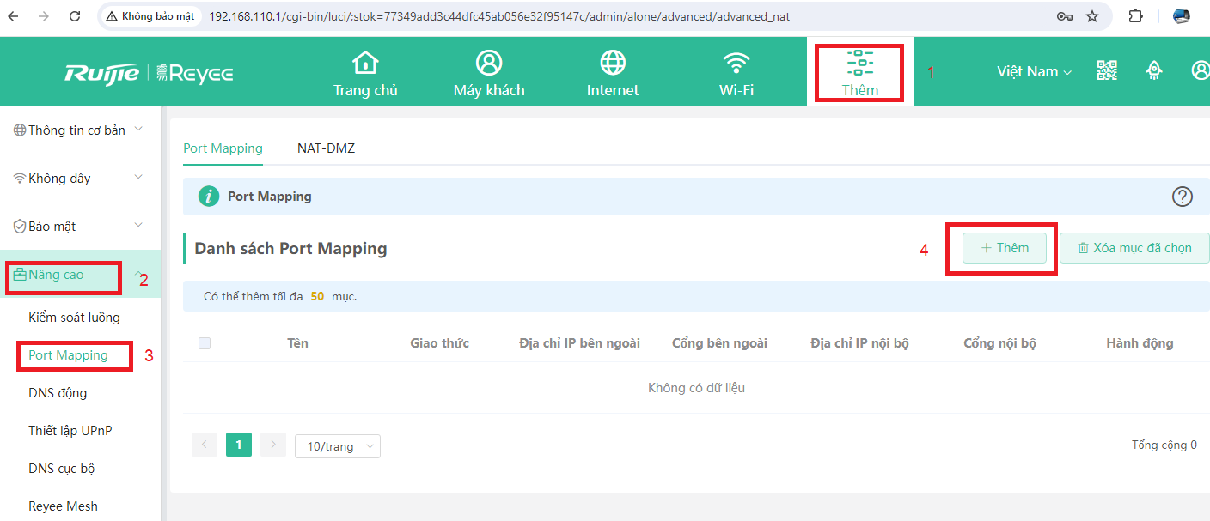Screen dimensions: 1210x521
Task: Open the Máy khách clients icon
Action: (x=489, y=64)
